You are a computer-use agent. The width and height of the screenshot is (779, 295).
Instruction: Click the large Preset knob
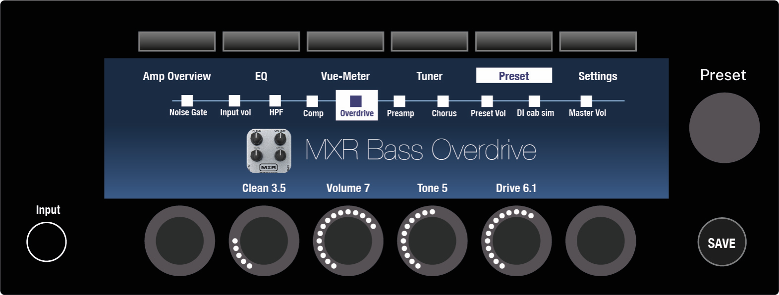tap(724, 128)
